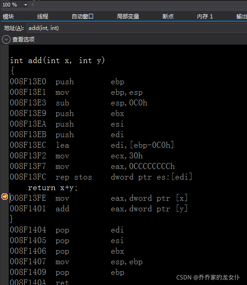Image resolution: width=247 pixels, height=285 pixels.
Task: Click the mov esp, ebp line
Action: pos(76,262)
